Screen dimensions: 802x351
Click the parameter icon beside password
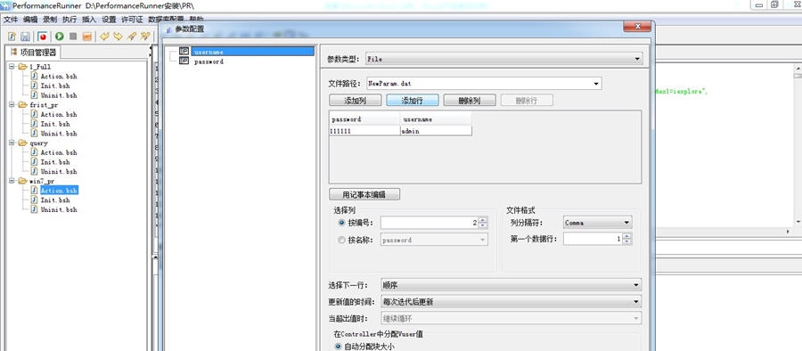pyautogui.click(x=184, y=61)
